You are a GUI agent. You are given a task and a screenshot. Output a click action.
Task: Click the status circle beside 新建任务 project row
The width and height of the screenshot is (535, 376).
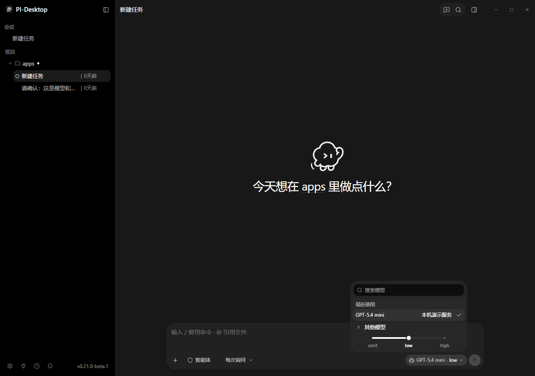point(17,76)
